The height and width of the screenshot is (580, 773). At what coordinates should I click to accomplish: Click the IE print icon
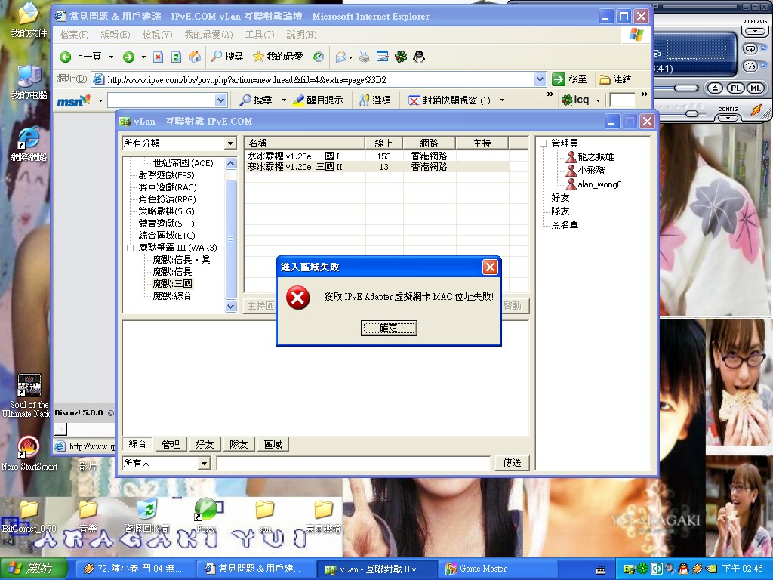tap(365, 57)
